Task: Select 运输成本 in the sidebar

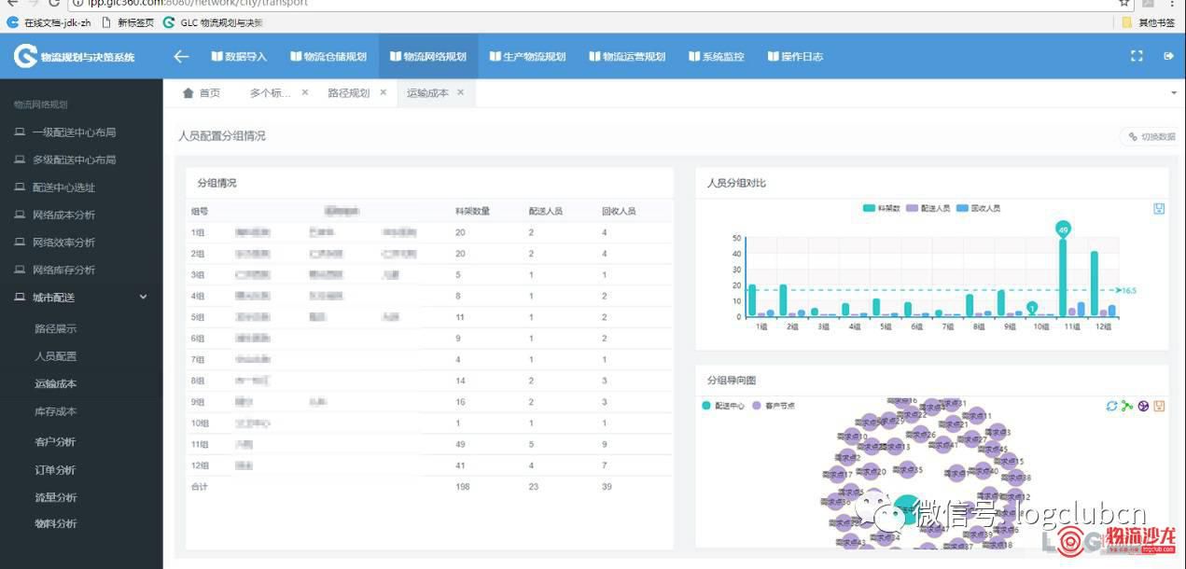Action: pos(56,383)
